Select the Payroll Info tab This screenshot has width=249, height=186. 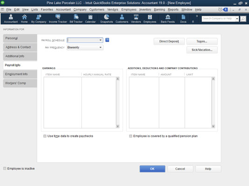coord(20,65)
